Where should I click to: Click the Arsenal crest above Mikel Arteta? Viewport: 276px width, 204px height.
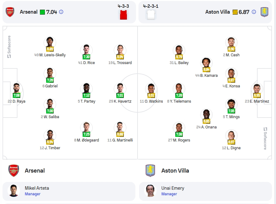(13, 170)
